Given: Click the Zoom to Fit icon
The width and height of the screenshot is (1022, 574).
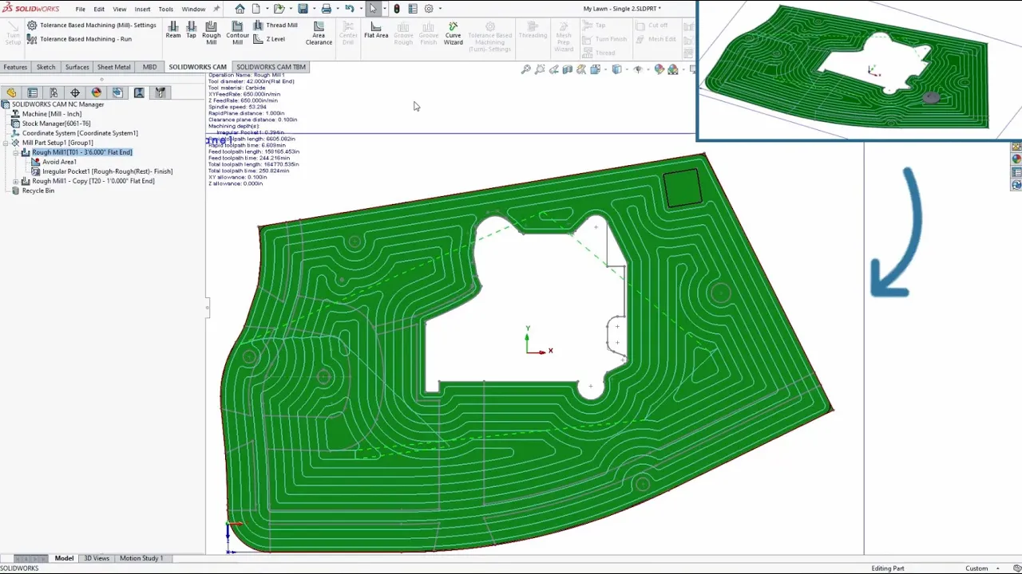Looking at the screenshot, I should click(x=526, y=70).
